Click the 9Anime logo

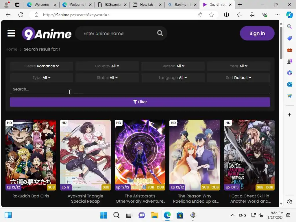47,34
